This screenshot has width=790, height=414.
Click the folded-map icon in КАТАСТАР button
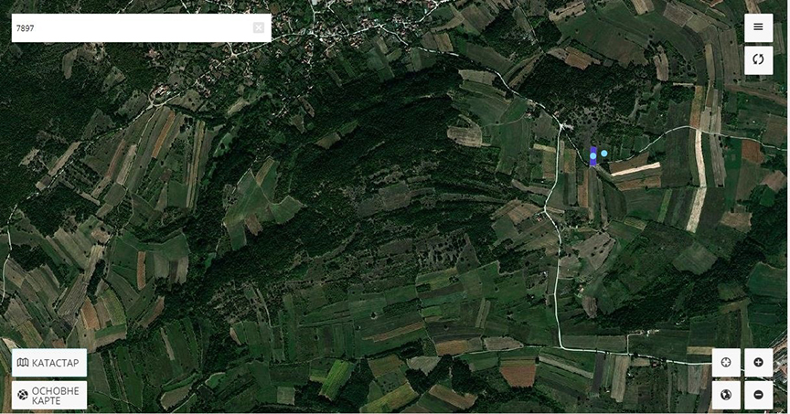click(23, 363)
